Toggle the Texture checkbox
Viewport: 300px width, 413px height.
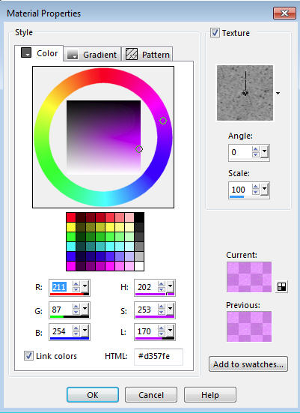pos(215,33)
